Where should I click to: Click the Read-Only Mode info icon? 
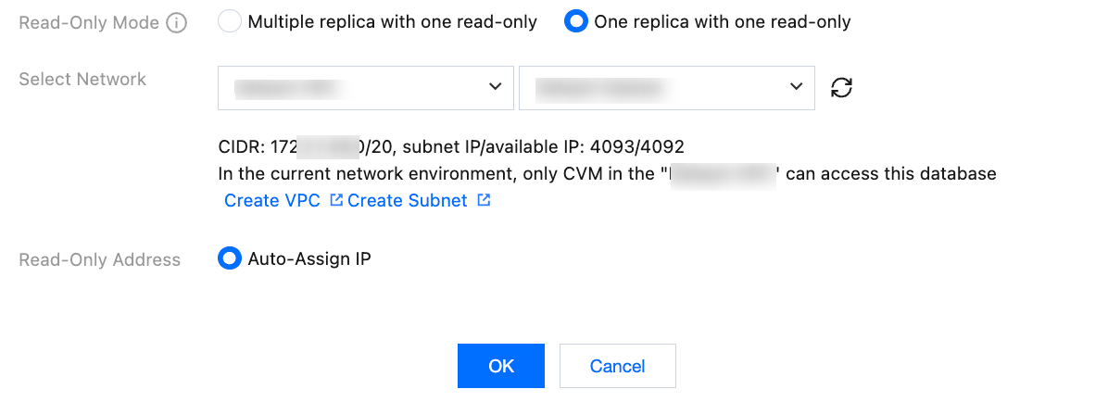coord(177,22)
